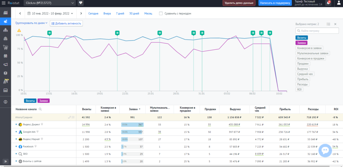Screen dimensions: 343x167
Task: Open the notifications bell
Action: tap(328, 3)
